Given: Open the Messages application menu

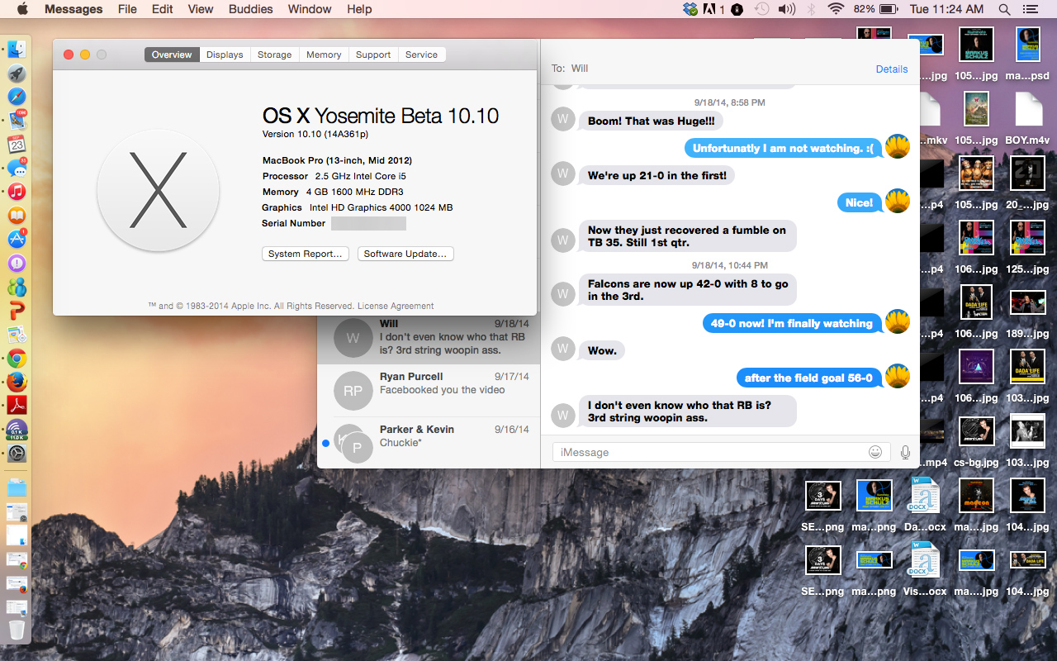Looking at the screenshot, I should 73,9.
